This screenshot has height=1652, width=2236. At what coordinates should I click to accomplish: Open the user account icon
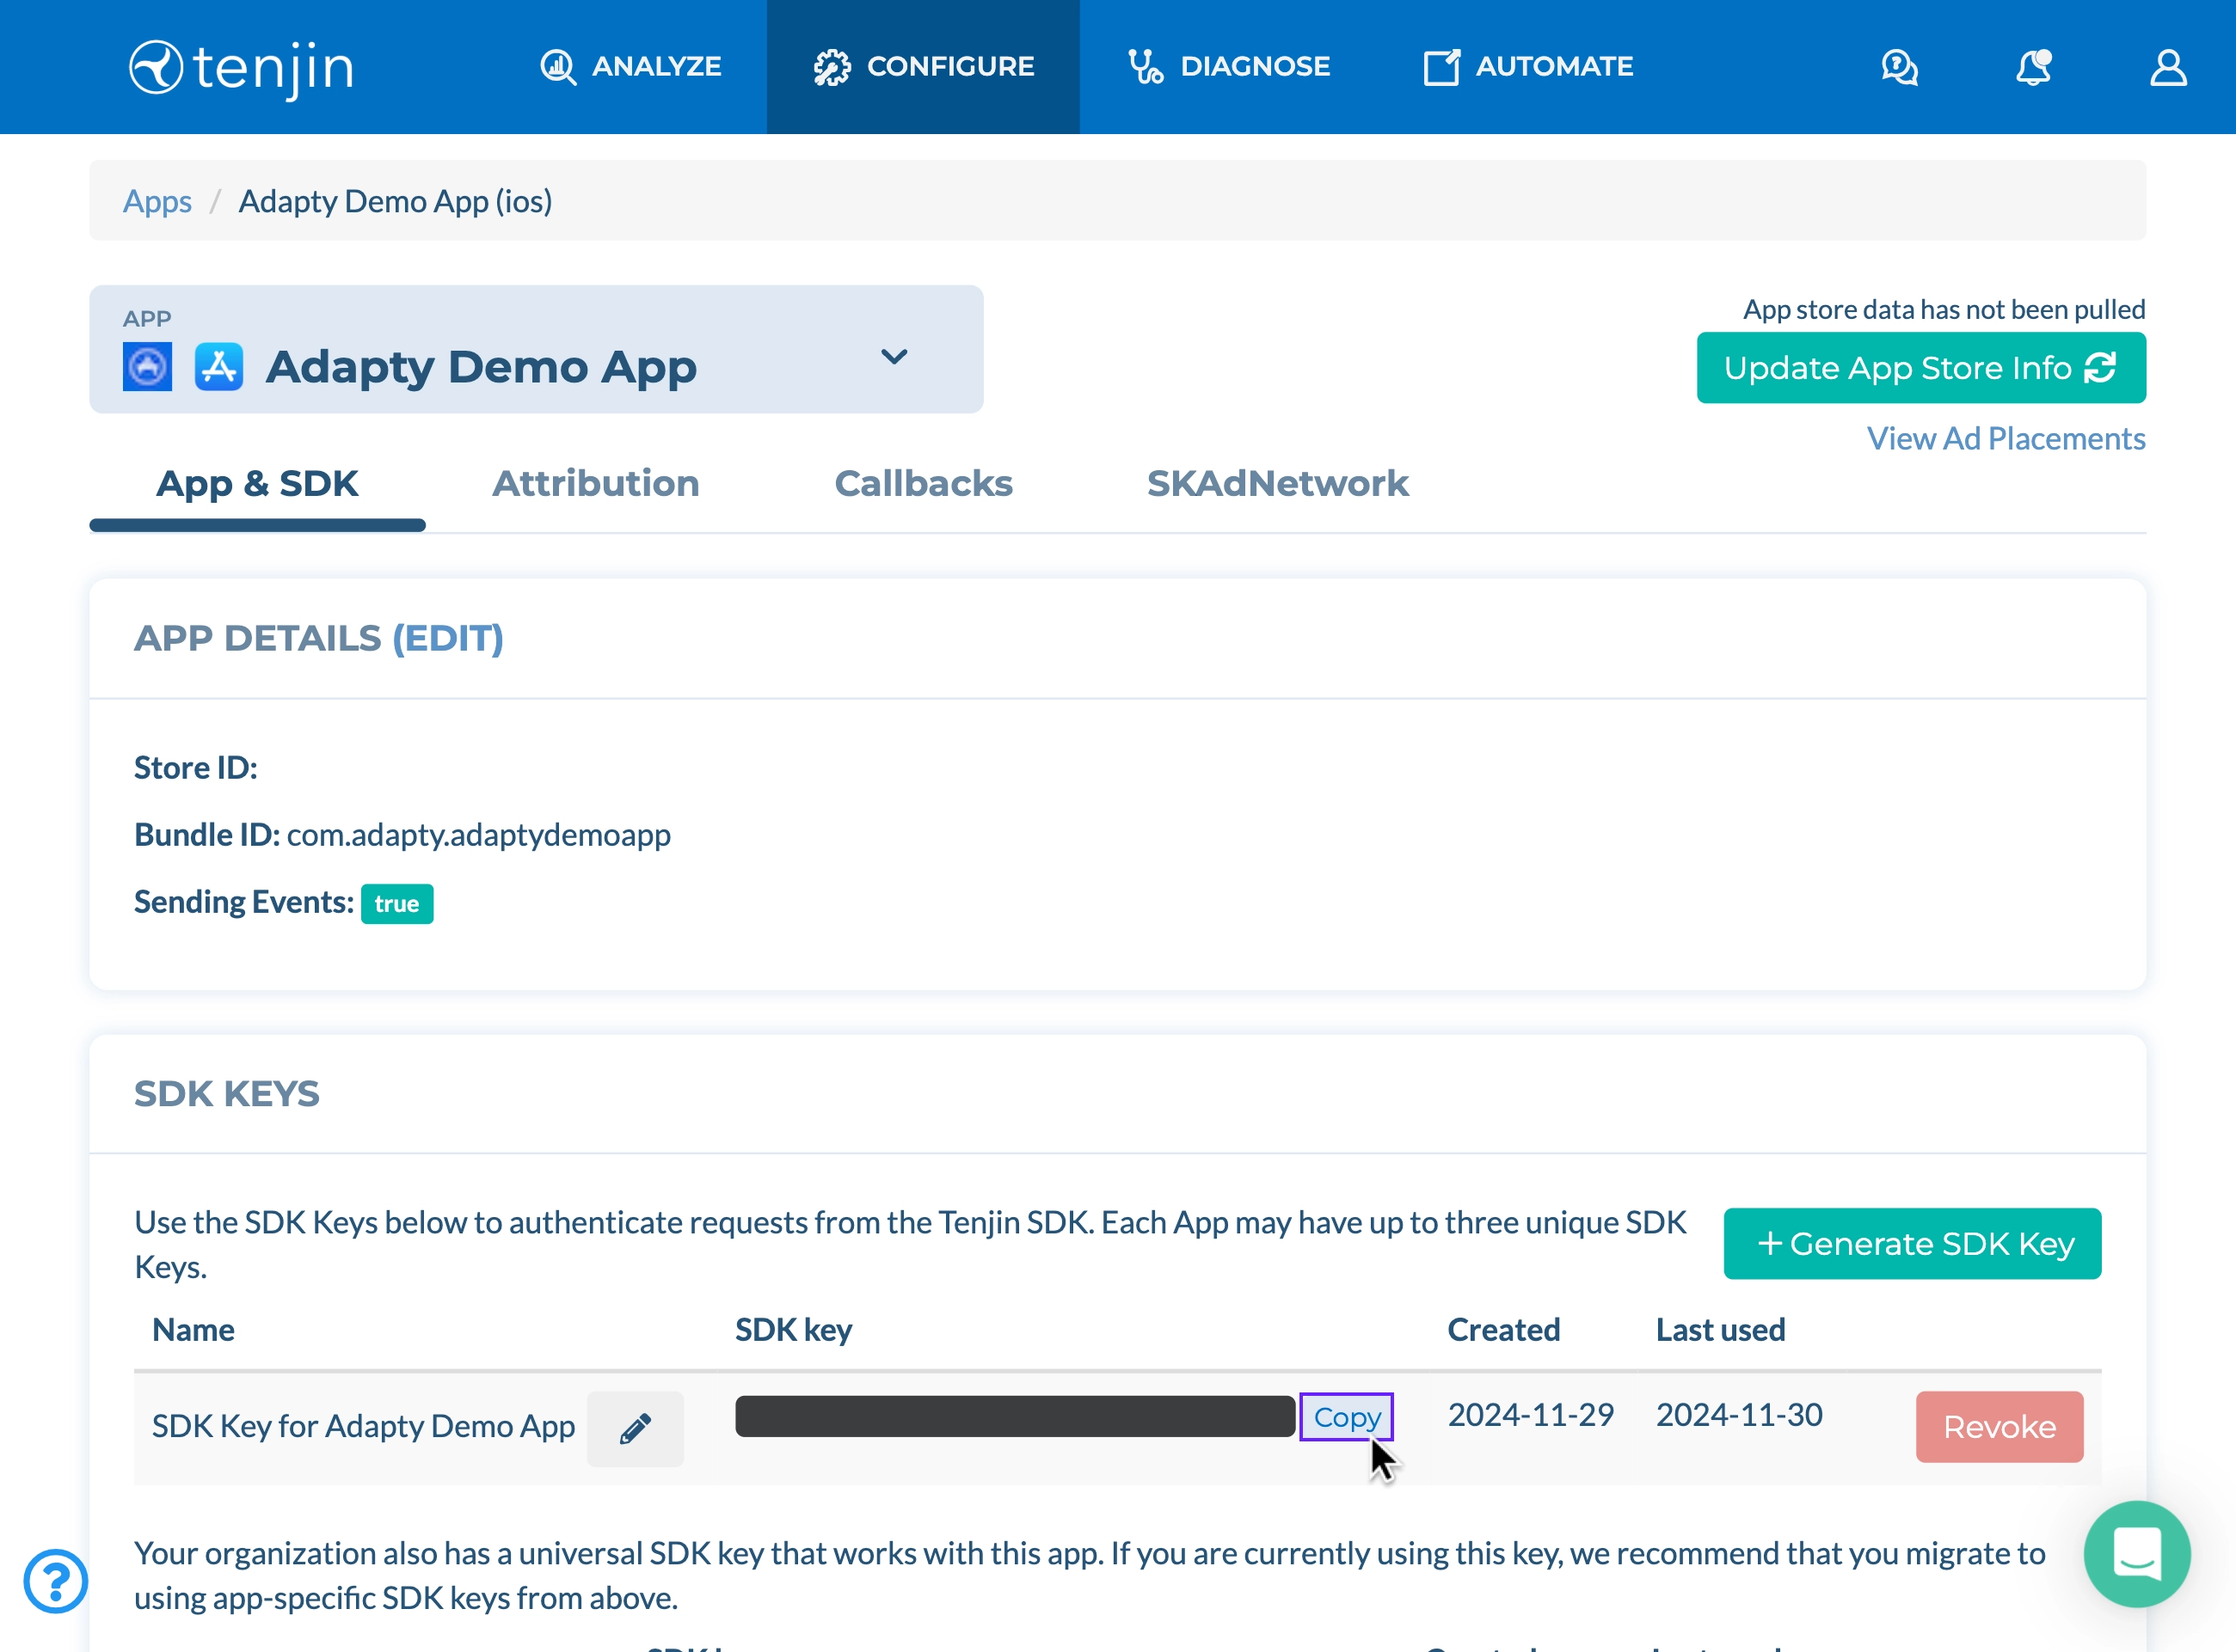2167,68
